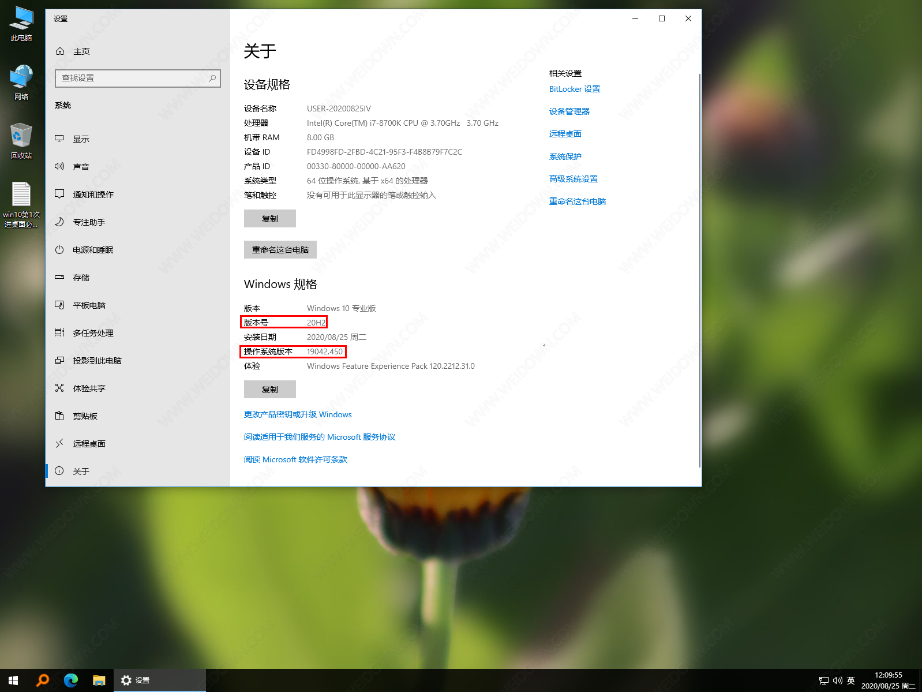Click the 查找设置 search field

[138, 78]
